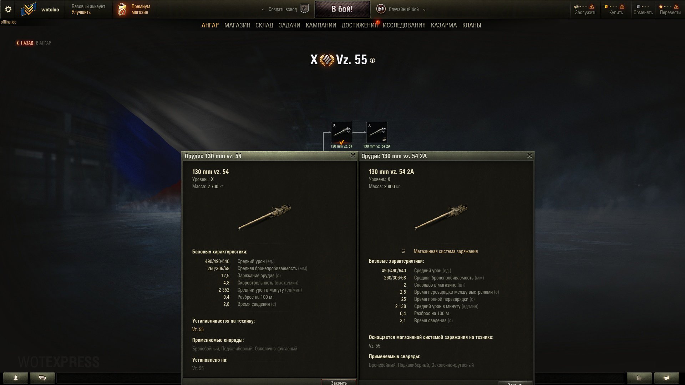Image resolution: width=685 pixels, height=385 pixels.
Task: Close Орудие 130 mm vz. 54 panel
Action: click(353, 155)
